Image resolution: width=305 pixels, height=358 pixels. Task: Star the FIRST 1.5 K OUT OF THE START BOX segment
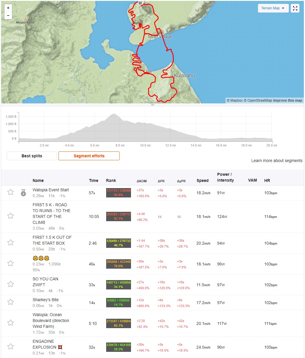coord(11,243)
